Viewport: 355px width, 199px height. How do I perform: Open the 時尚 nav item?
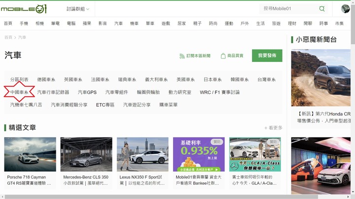[213, 24]
